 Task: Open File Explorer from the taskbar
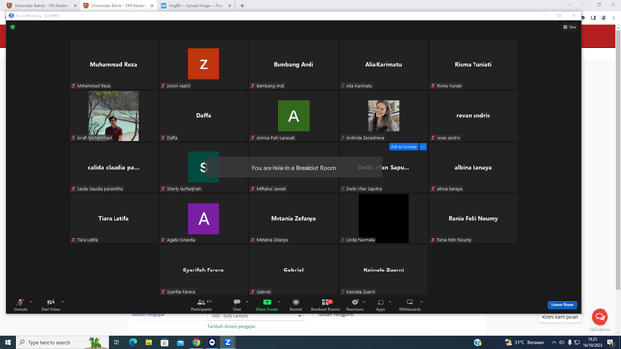148,342
